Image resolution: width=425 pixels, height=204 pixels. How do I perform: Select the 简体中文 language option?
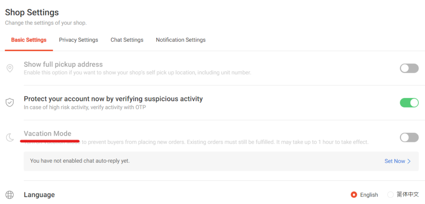point(390,195)
